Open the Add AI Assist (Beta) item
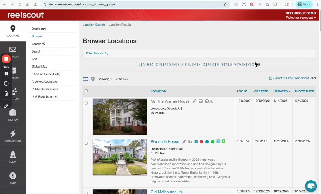This screenshot has width=321, height=194. click(46, 74)
